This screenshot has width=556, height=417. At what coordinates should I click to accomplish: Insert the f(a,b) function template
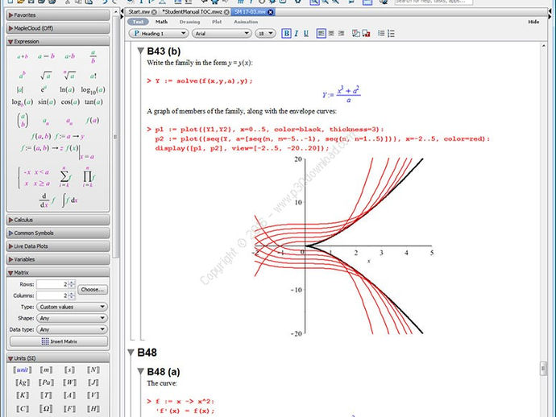tap(41, 136)
